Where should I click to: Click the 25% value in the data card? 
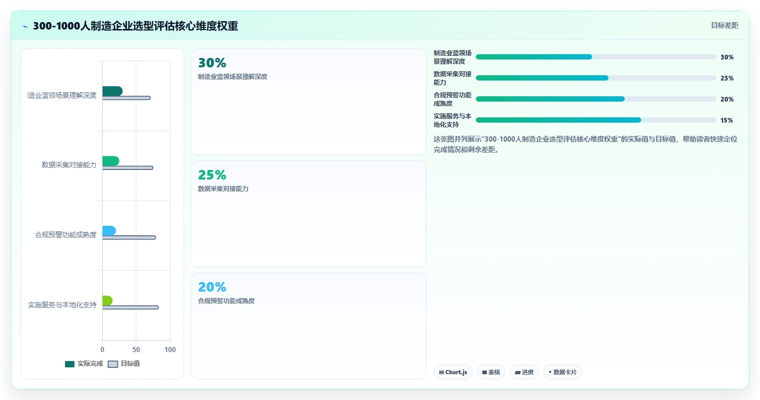(x=212, y=175)
